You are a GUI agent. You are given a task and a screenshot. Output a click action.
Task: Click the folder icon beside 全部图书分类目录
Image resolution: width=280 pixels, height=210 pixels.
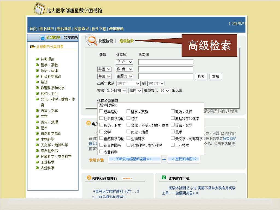point(33,46)
